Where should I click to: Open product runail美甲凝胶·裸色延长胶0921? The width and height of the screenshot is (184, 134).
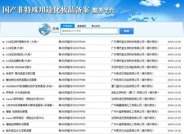pos(25,118)
